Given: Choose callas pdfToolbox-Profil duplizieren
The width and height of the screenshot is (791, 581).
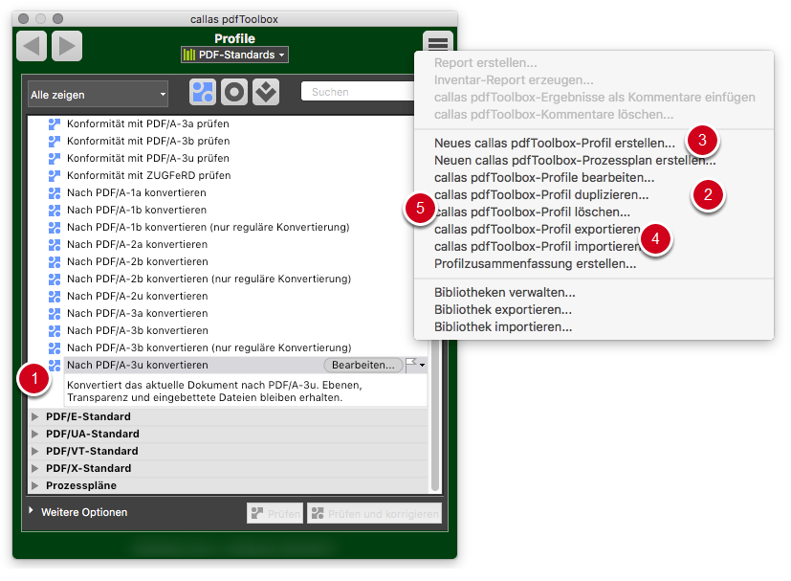Looking at the screenshot, I should tap(541, 195).
